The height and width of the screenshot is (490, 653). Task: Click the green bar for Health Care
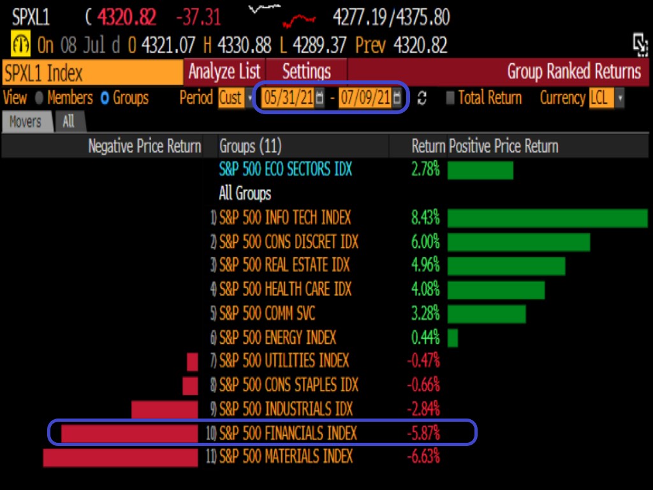point(496,290)
